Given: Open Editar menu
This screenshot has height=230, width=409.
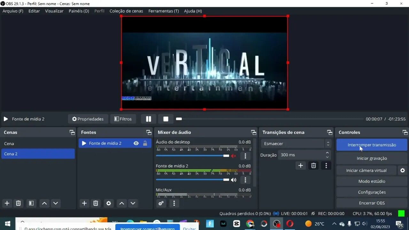Looking at the screenshot, I should 34,11.
